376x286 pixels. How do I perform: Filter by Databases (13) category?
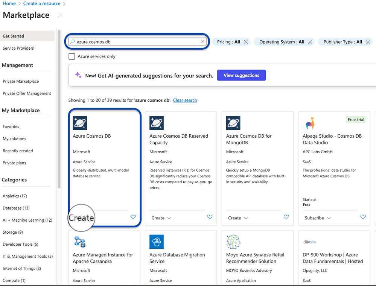[16, 208]
